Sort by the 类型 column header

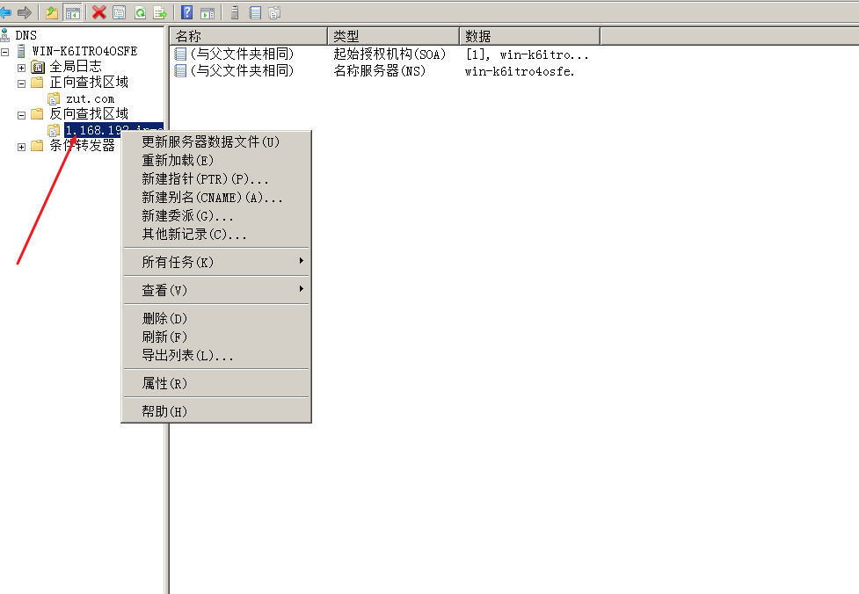[x=393, y=37]
